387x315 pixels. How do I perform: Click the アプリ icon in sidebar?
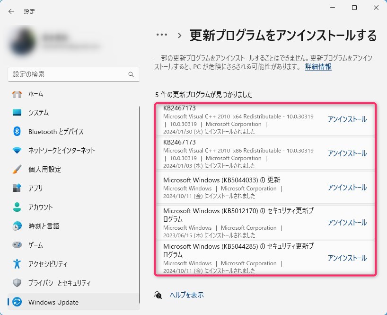pyautogui.click(x=17, y=188)
